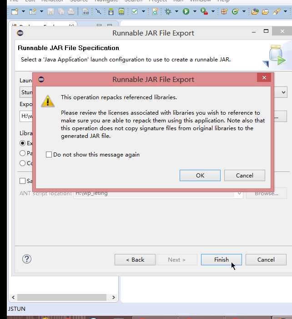This screenshot has width=292, height=319.
Task: Click the Search flashlight toolbar icon
Action: coord(277,11)
